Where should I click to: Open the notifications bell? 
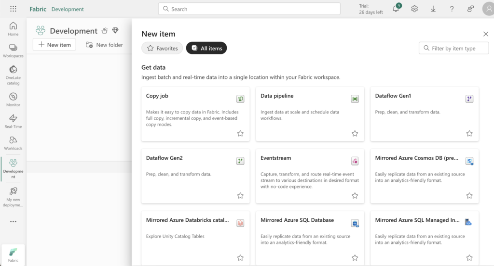pos(396,9)
